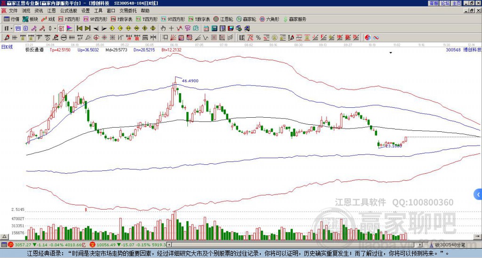Open the 公式选股 menu

(69, 11)
